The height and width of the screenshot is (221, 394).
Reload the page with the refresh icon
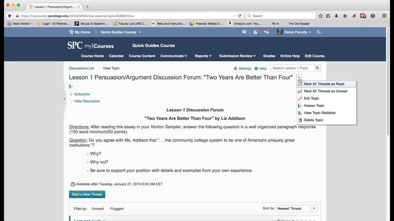coord(240,16)
